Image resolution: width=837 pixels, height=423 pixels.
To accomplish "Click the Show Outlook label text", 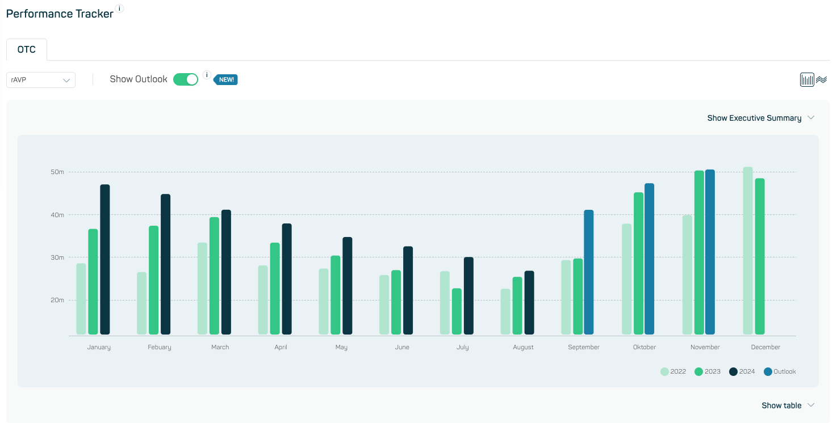I will (139, 79).
